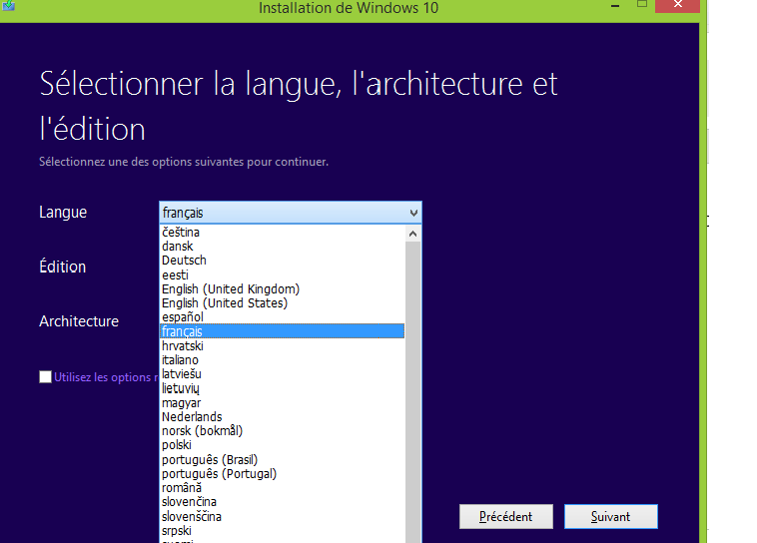The width and height of the screenshot is (757, 543).
Task: Choose português (Brasil) language
Action: pos(282,459)
